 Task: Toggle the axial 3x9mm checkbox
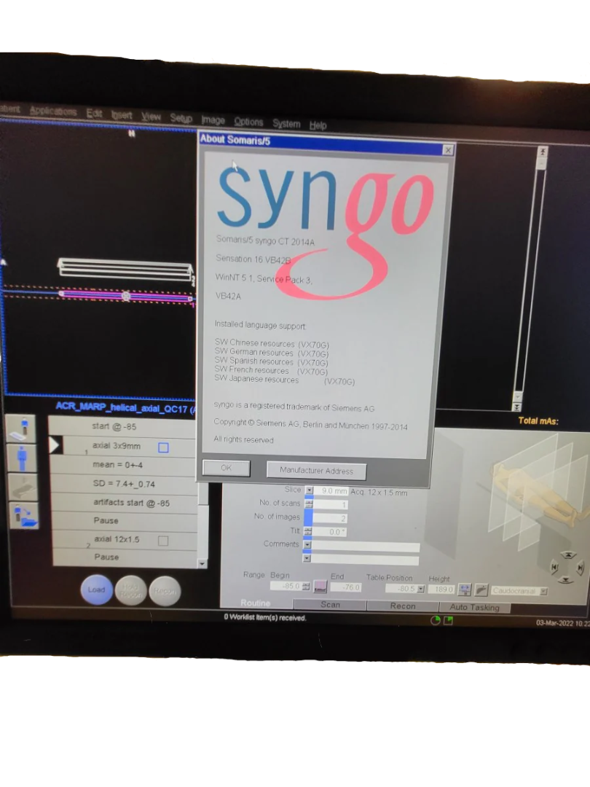[164, 447]
